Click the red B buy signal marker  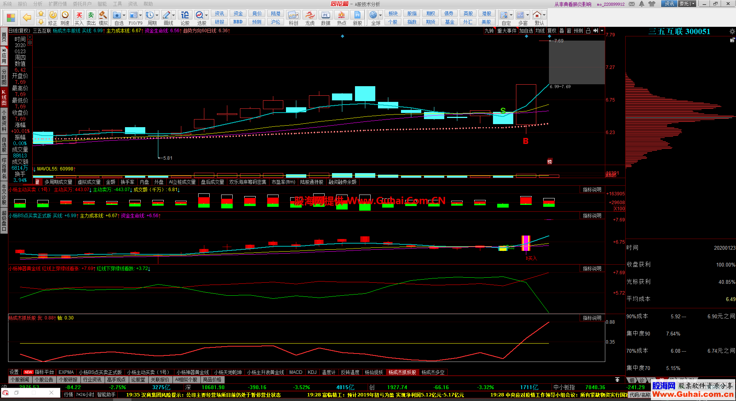coord(526,141)
